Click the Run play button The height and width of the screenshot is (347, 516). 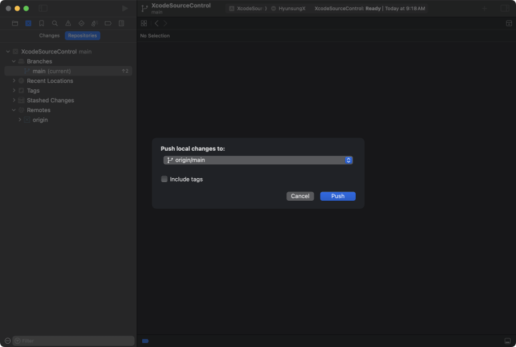125,8
